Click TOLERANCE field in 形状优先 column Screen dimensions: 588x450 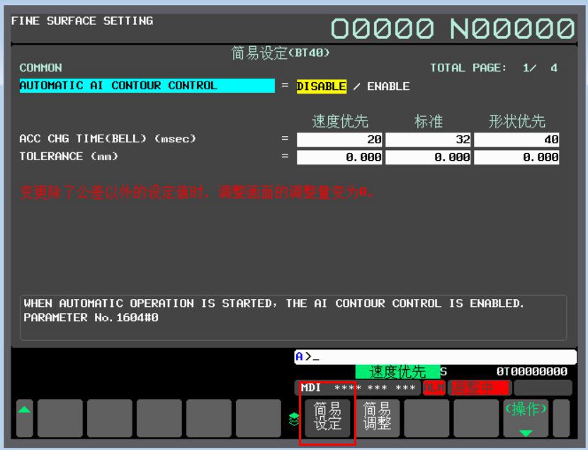(516, 157)
